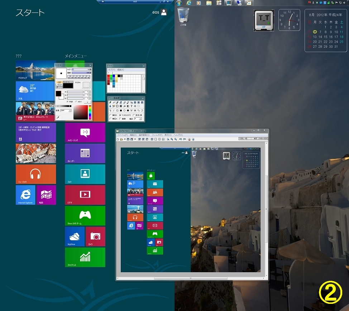Open the dropdown arrow next to open folder
The height and width of the screenshot is (311, 349).
(124, 139)
